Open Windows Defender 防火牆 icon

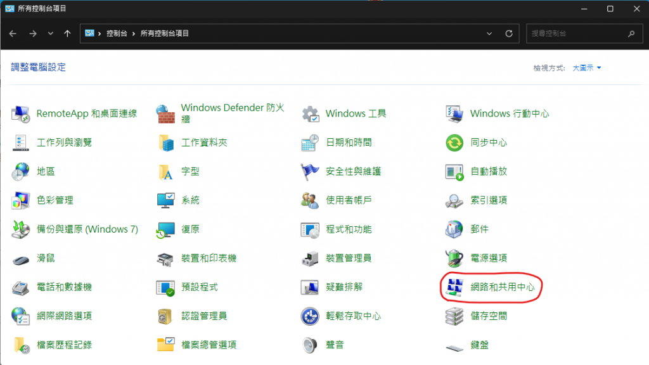pos(165,114)
